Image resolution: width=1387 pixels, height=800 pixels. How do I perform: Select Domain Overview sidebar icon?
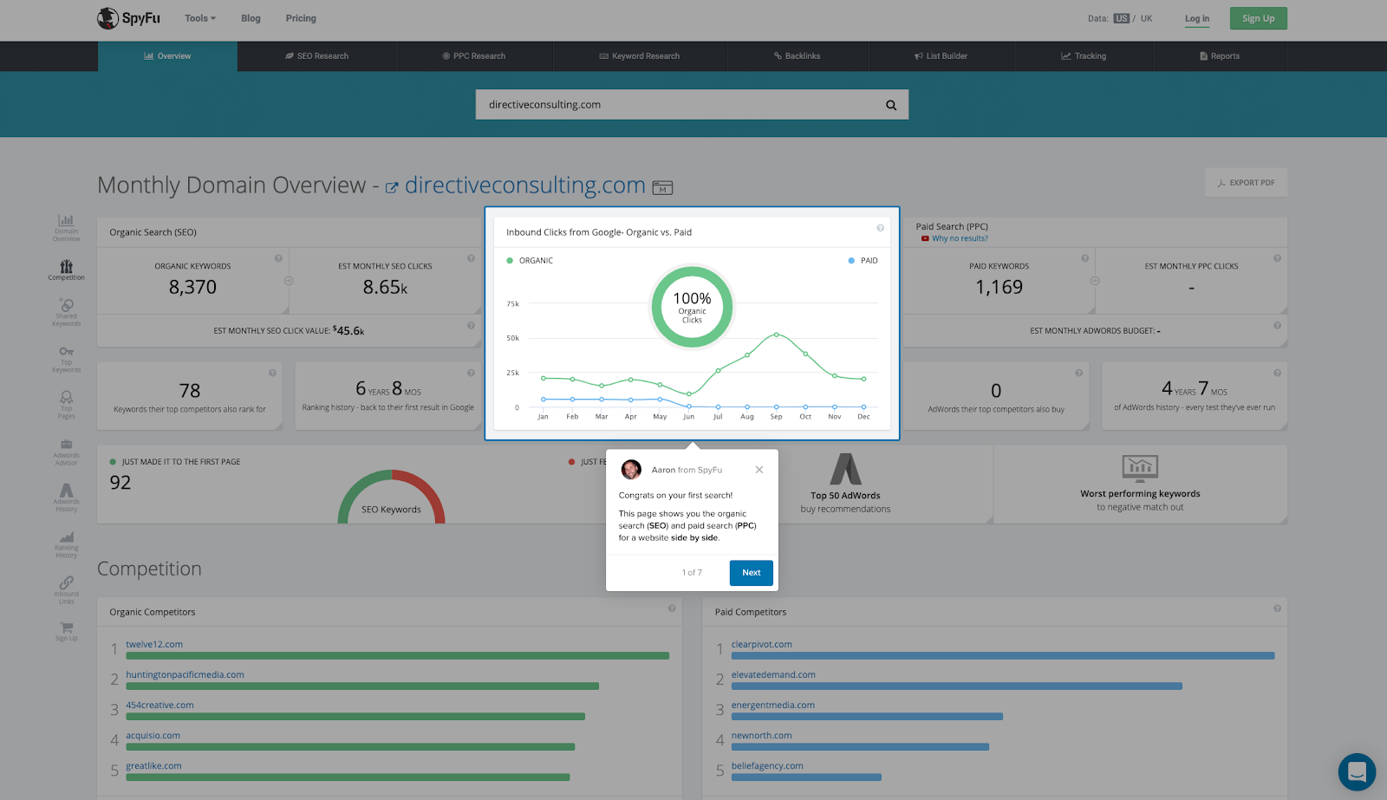click(x=66, y=228)
